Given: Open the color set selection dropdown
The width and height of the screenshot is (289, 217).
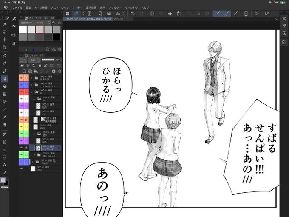Looking at the screenshot, I should 35,23.
